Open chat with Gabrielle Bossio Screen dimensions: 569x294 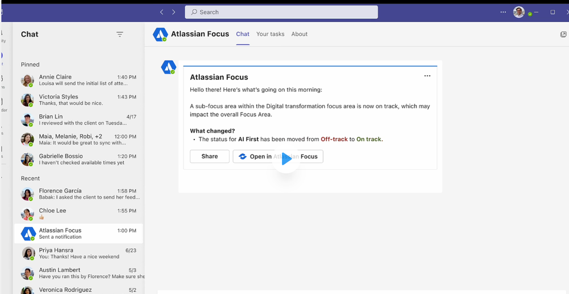click(79, 160)
